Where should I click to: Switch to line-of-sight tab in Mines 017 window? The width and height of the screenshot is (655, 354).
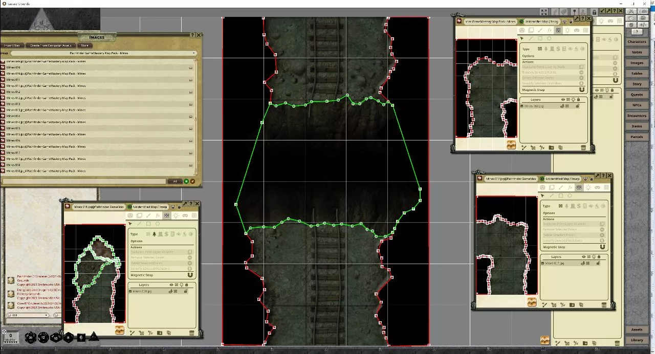(579, 187)
